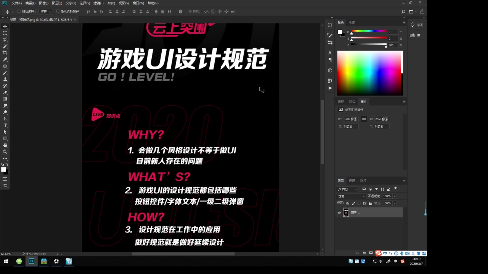Open the layer filter 类型 dropdown
Screen dimensions: 488x274
point(347,189)
